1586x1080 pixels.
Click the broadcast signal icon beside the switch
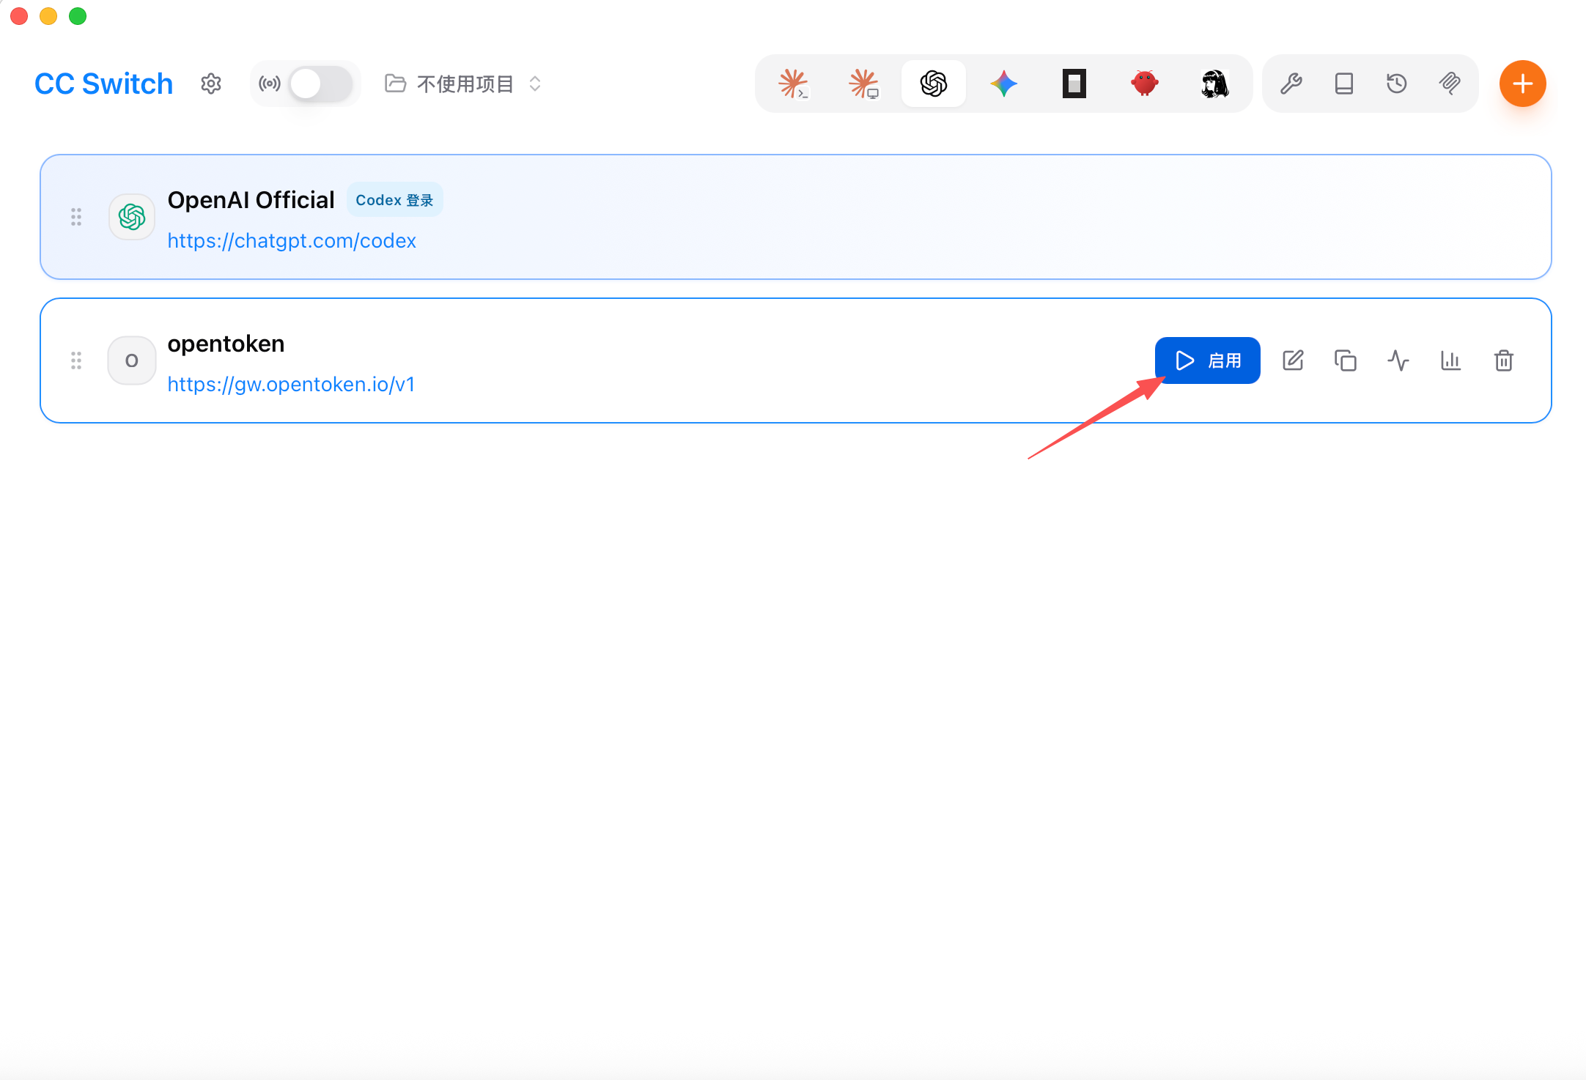pyautogui.click(x=270, y=84)
